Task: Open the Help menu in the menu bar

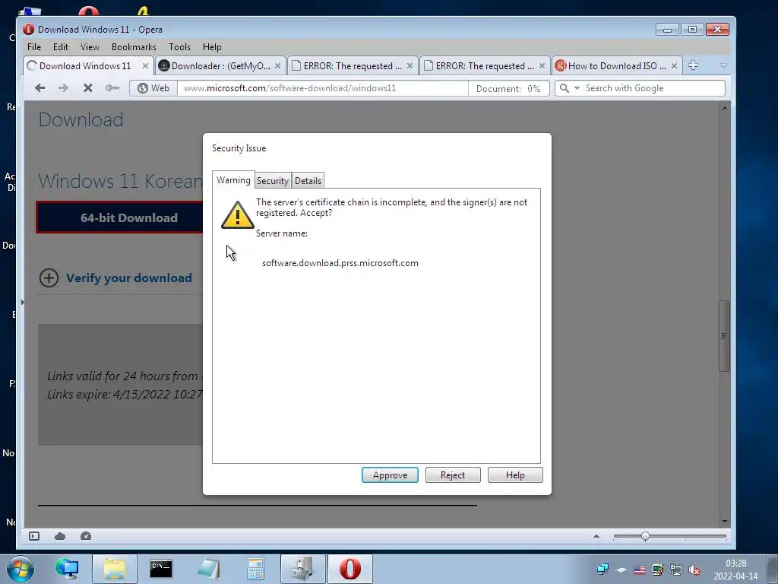Action: (212, 46)
